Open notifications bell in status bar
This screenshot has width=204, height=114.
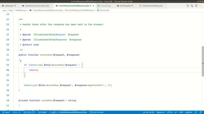coord(200,112)
